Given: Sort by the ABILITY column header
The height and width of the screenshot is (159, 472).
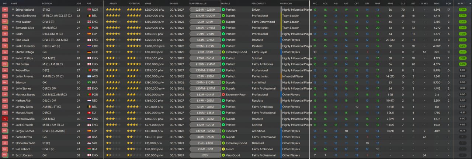Looking at the screenshot, I should pos(114,3).
